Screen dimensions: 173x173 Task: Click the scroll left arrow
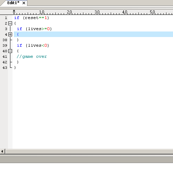(2, 151)
